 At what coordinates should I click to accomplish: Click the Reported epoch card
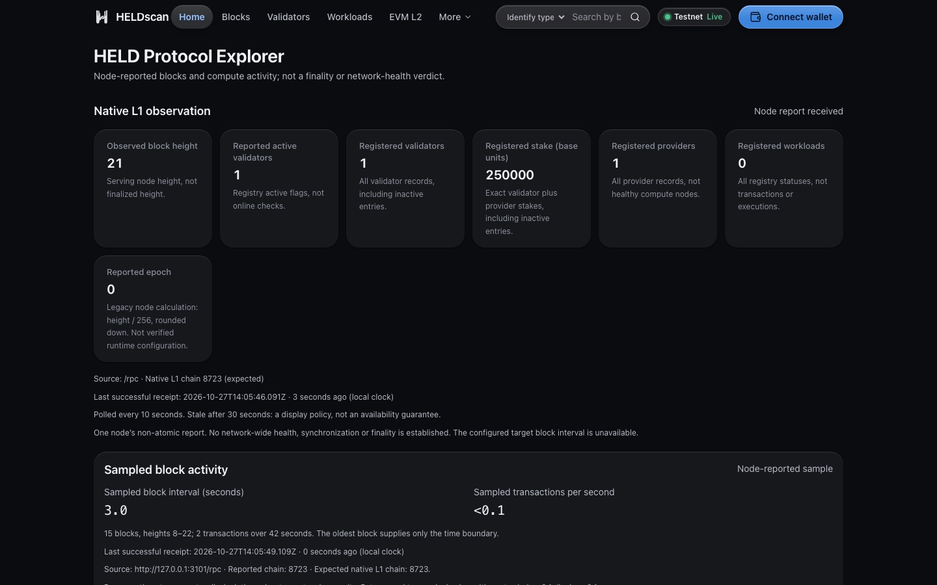(153, 309)
